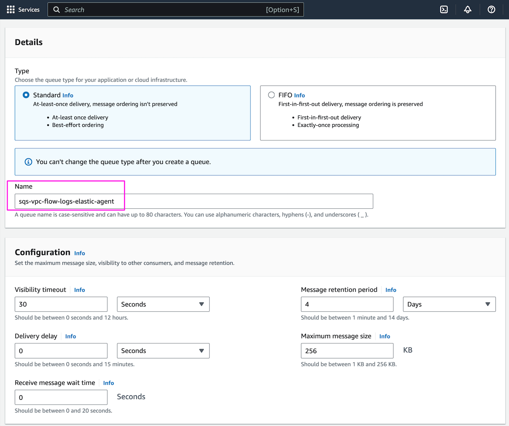
Task: Click the info circle in the blue banner
Action: (28, 161)
